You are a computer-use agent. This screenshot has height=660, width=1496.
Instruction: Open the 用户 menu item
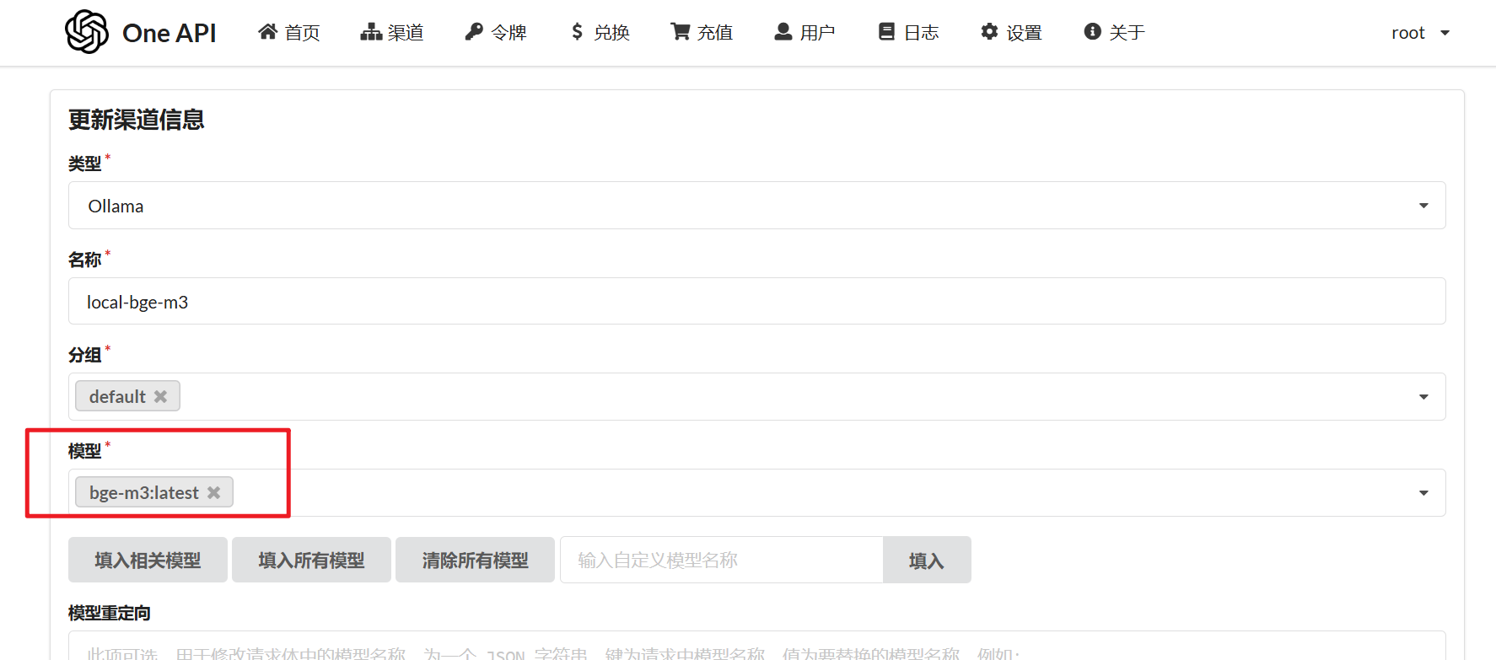click(x=805, y=32)
